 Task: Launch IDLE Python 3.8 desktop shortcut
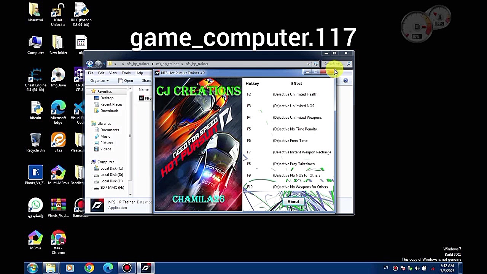(81, 14)
